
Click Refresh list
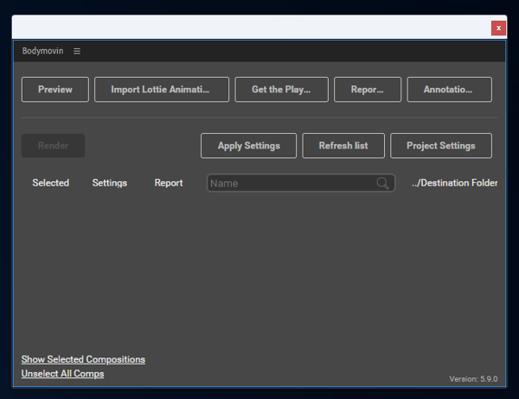(343, 145)
